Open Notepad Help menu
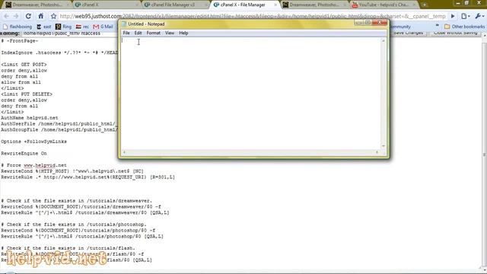This screenshot has height=274, width=487. click(x=183, y=33)
